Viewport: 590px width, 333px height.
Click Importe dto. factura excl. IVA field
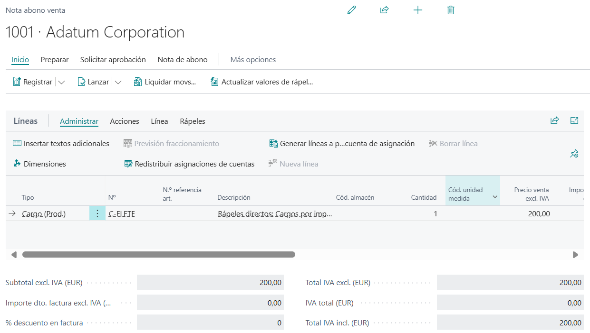tap(210, 303)
